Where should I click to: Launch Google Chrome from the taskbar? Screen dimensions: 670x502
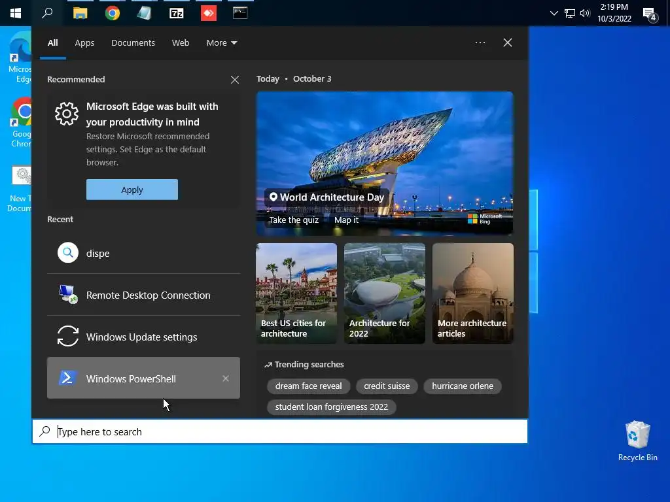[113, 13]
